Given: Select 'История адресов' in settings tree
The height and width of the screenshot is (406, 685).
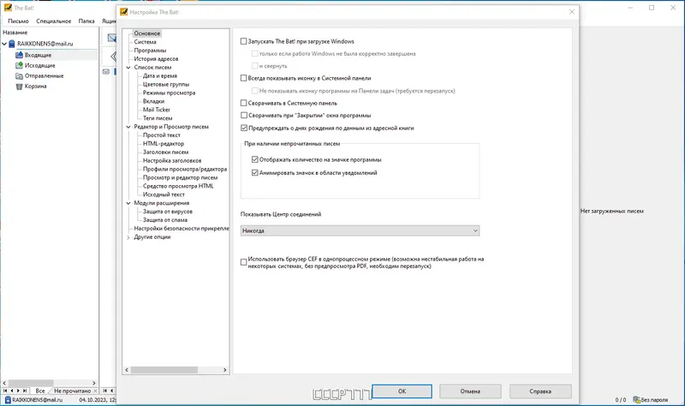Looking at the screenshot, I should click(156, 59).
